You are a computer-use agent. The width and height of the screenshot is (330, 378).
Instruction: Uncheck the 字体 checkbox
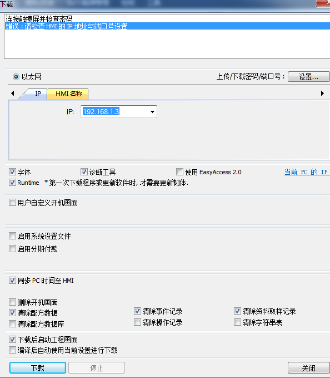tap(13, 172)
